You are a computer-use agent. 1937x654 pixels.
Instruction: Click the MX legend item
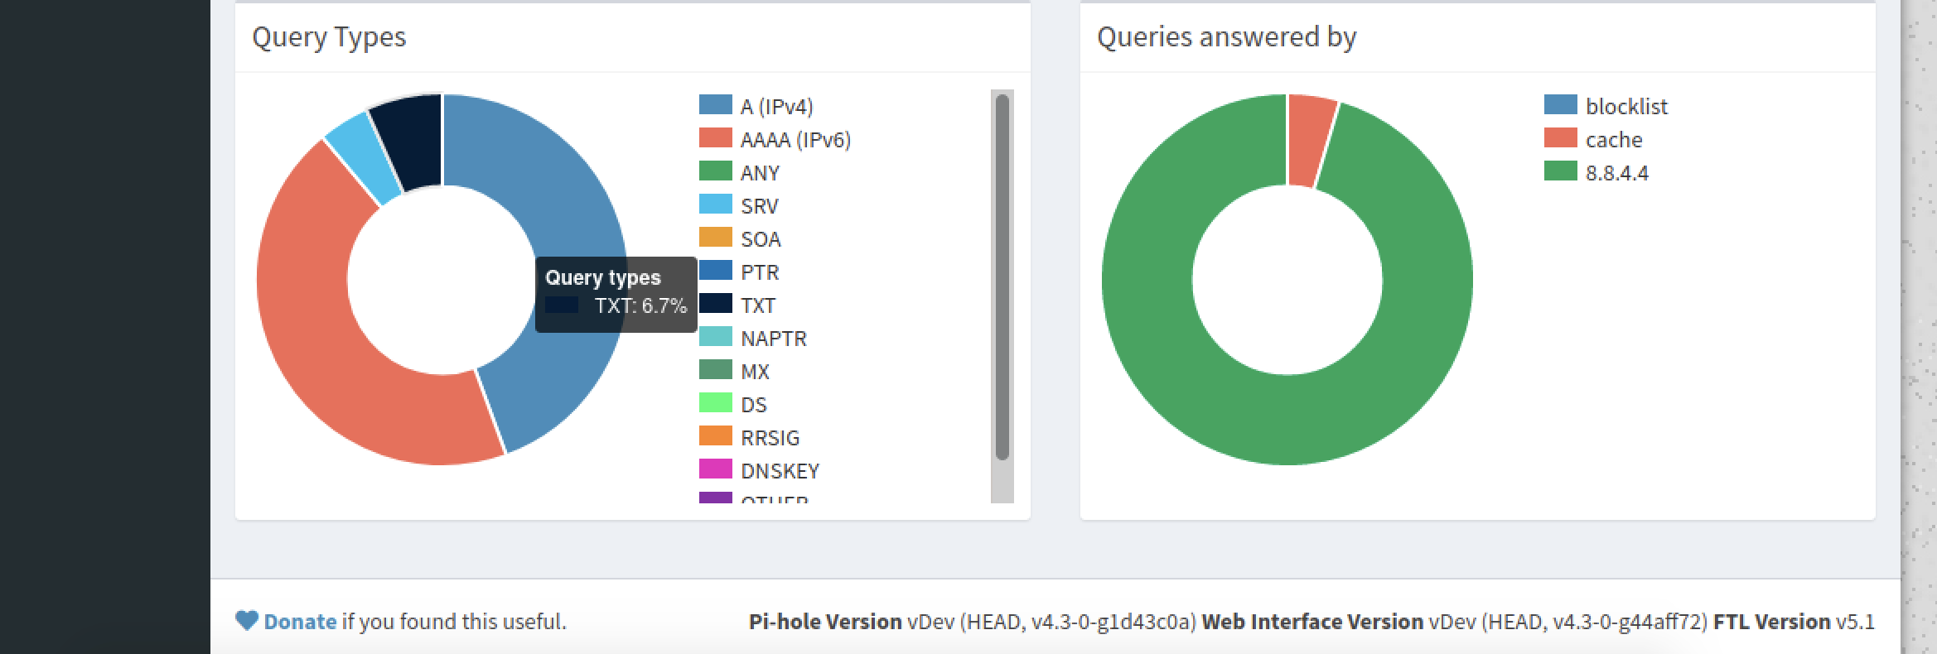coord(755,372)
